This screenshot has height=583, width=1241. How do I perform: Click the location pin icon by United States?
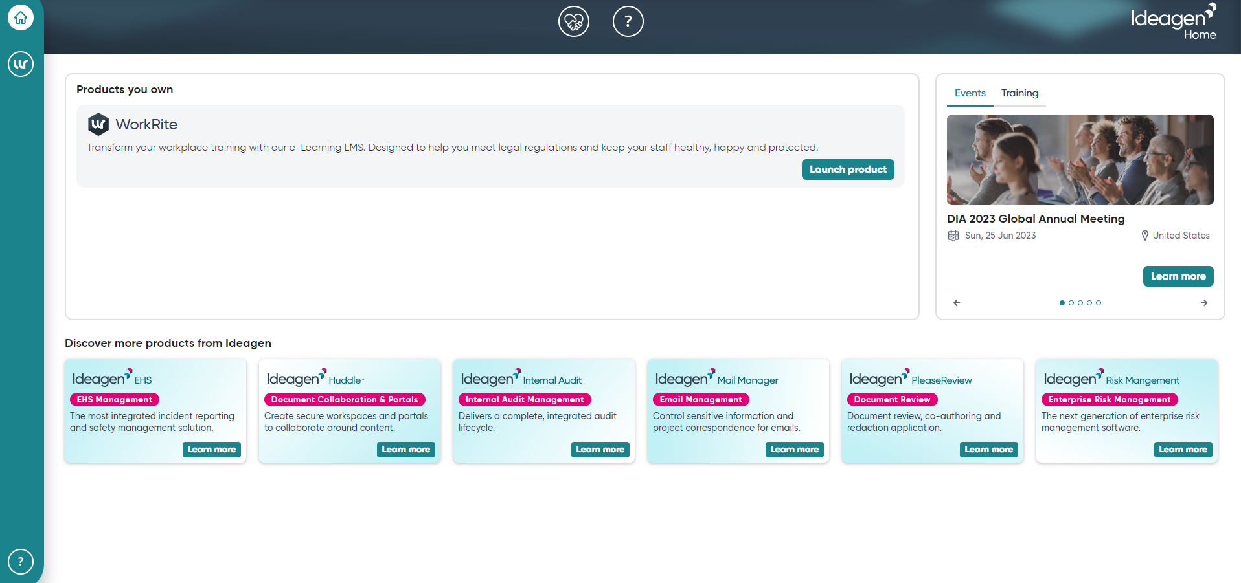click(x=1145, y=236)
